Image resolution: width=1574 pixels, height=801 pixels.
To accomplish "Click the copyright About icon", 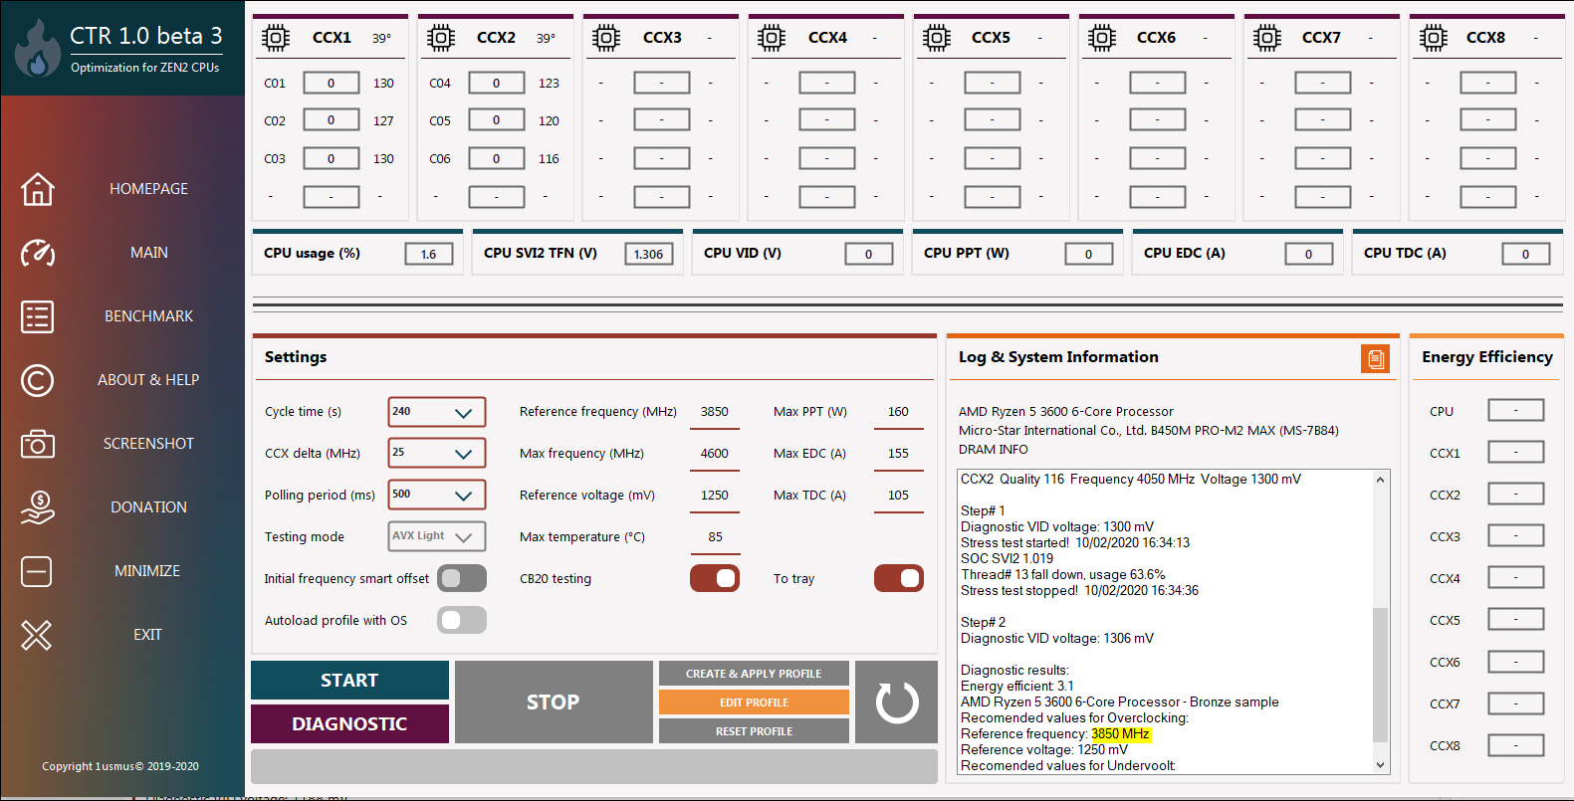I will (38, 380).
